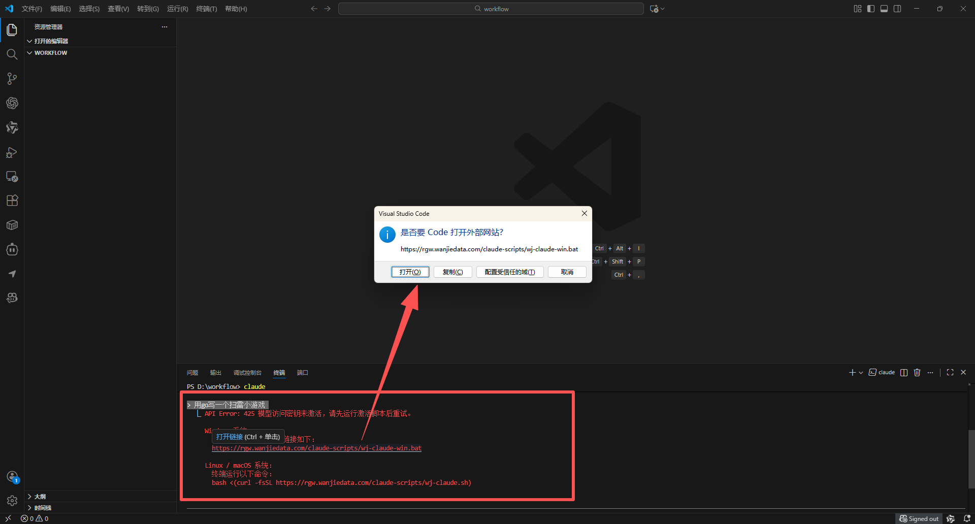Click the Manage settings gear icon
The height and width of the screenshot is (524, 975).
(12, 501)
